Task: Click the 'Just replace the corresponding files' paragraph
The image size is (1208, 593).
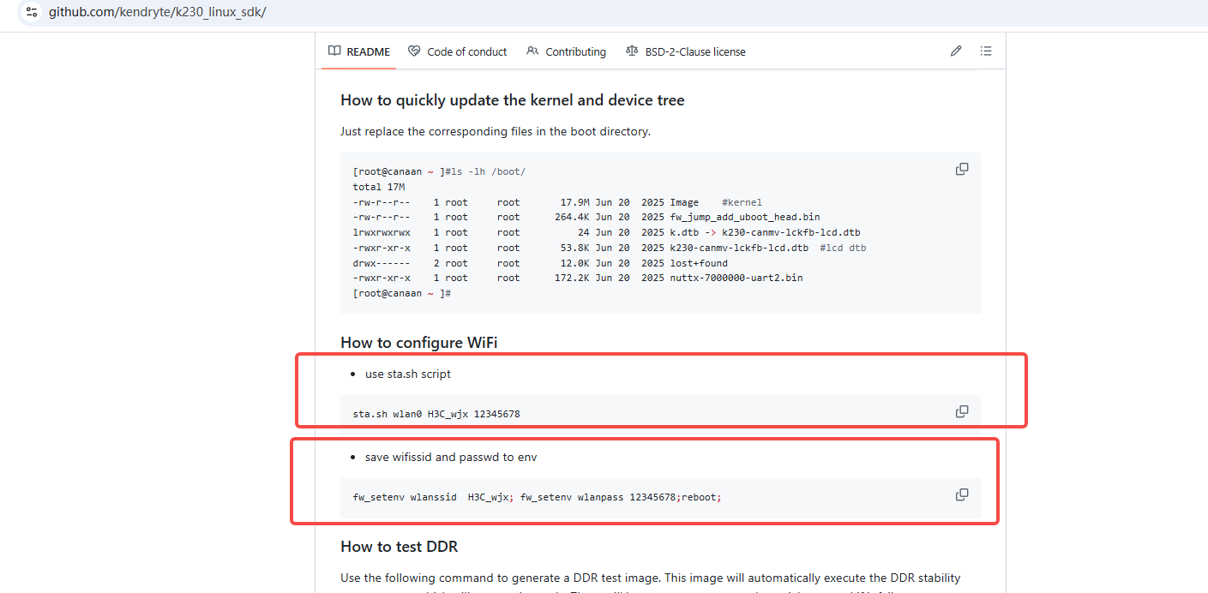Action: coord(496,132)
